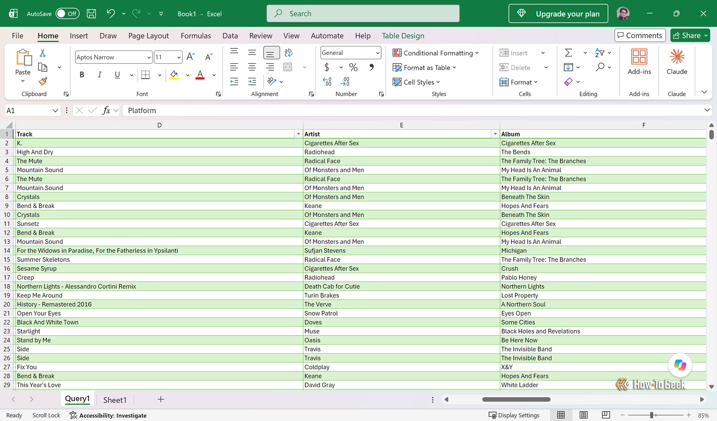Switch to Normal view
The height and width of the screenshot is (421, 717).
pyautogui.click(x=561, y=415)
